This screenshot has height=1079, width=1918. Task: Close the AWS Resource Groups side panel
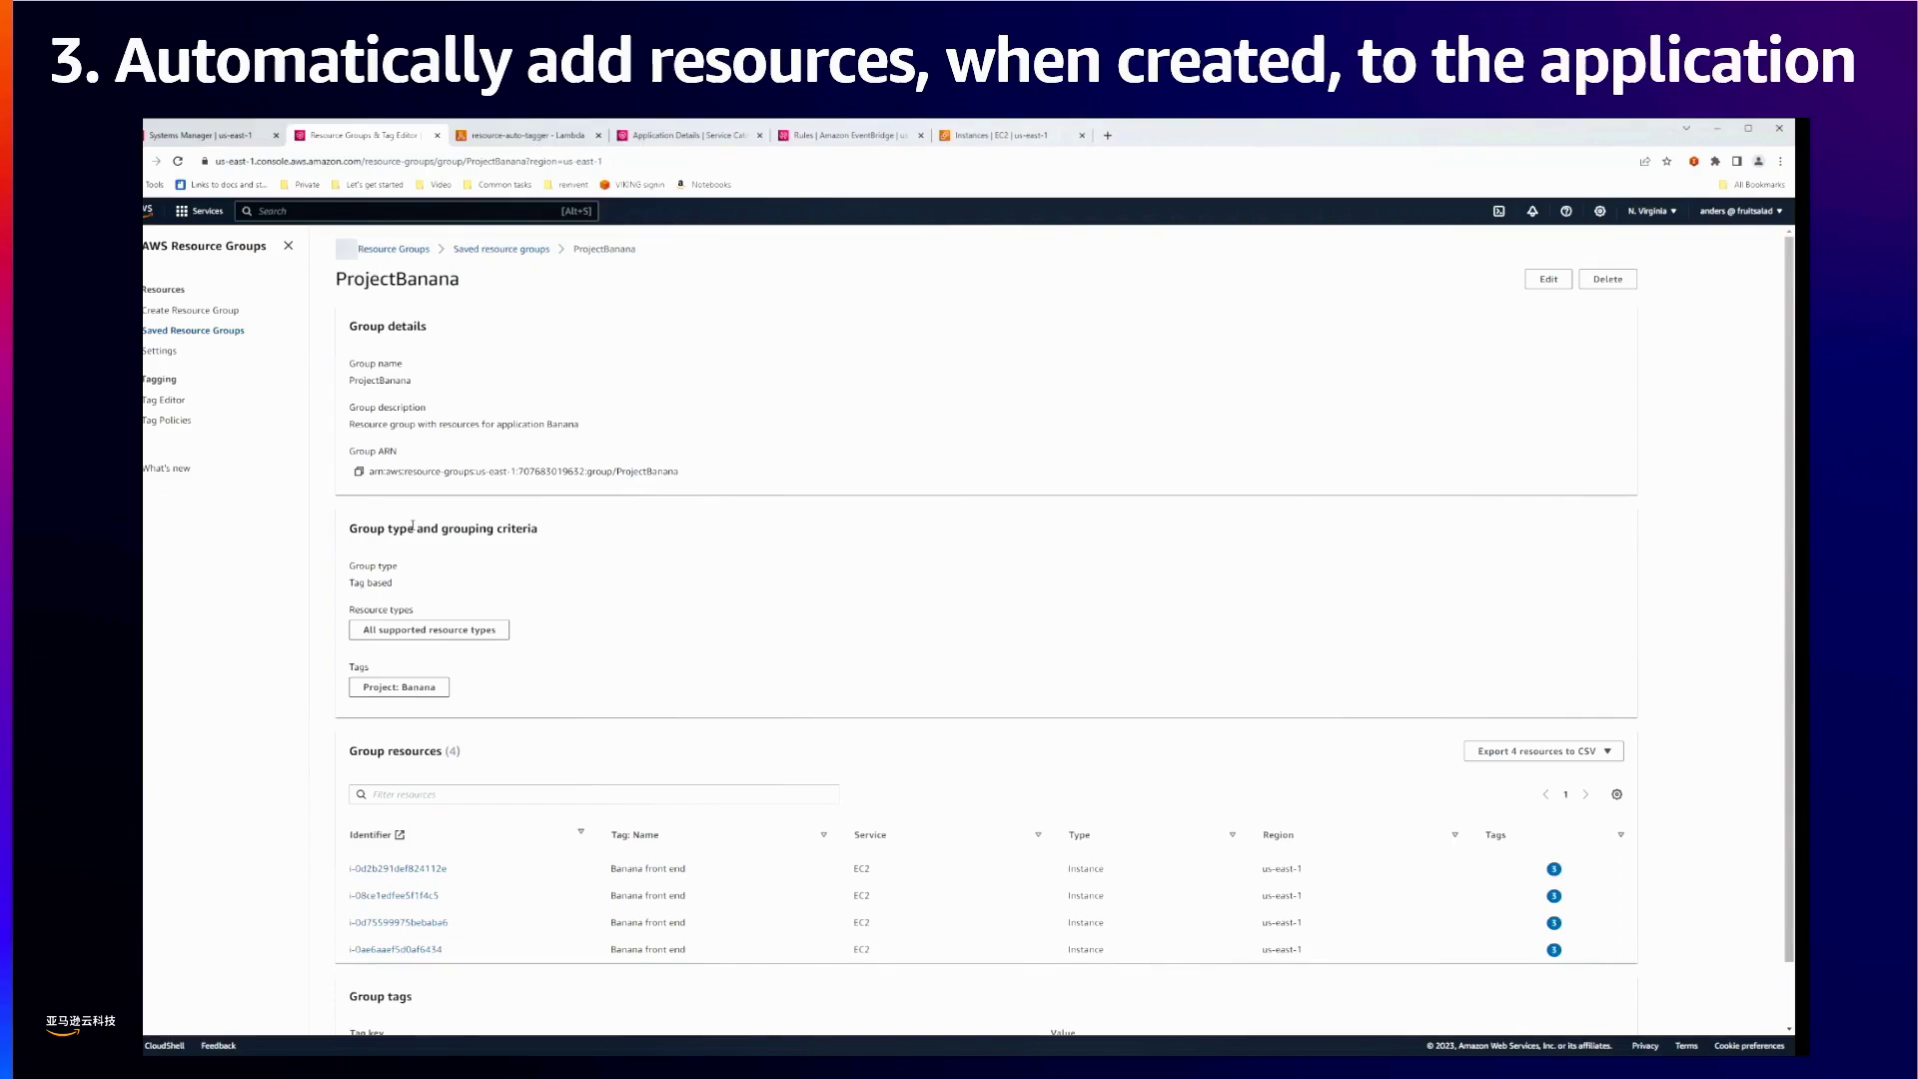[x=289, y=246]
